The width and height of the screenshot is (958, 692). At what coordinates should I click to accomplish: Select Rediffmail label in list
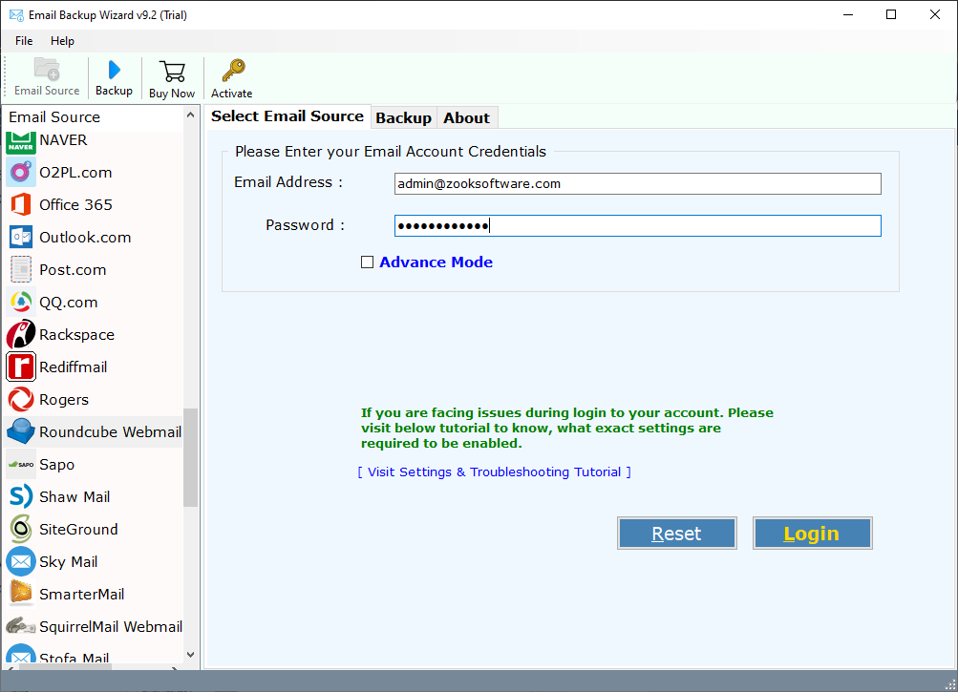pyautogui.click(x=74, y=367)
